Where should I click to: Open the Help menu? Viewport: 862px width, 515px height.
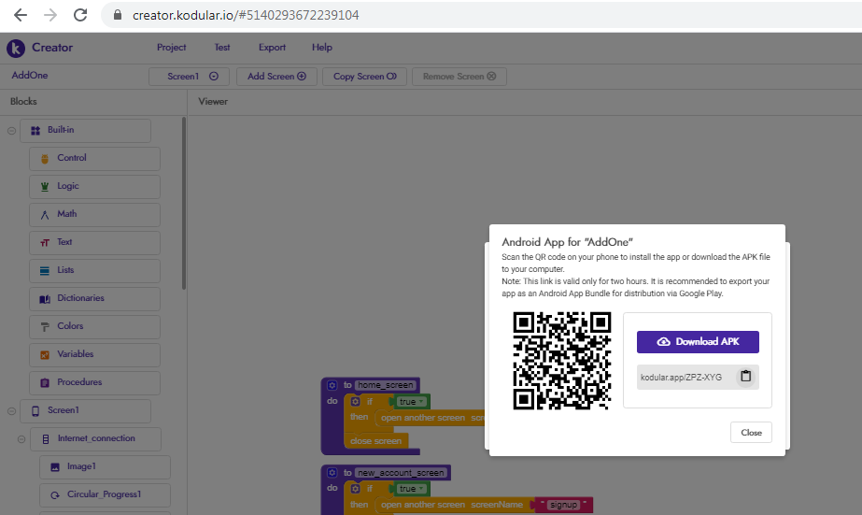(322, 48)
